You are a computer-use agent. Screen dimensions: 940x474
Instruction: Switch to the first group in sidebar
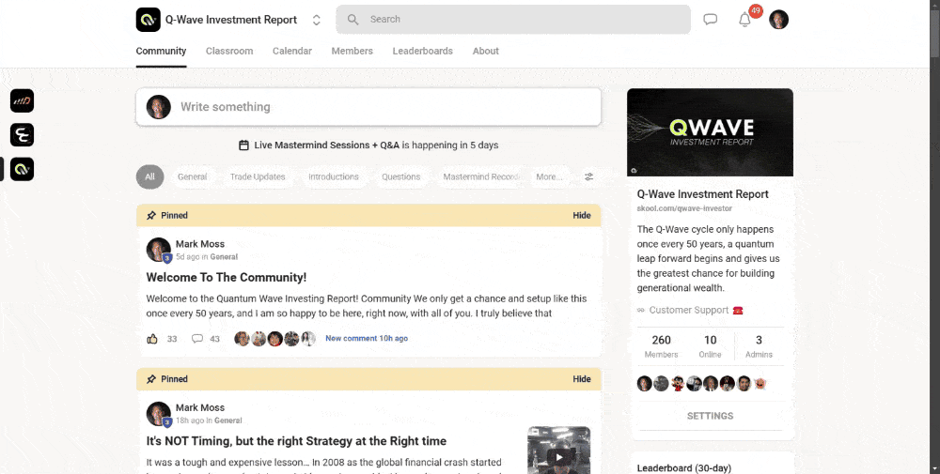23,100
